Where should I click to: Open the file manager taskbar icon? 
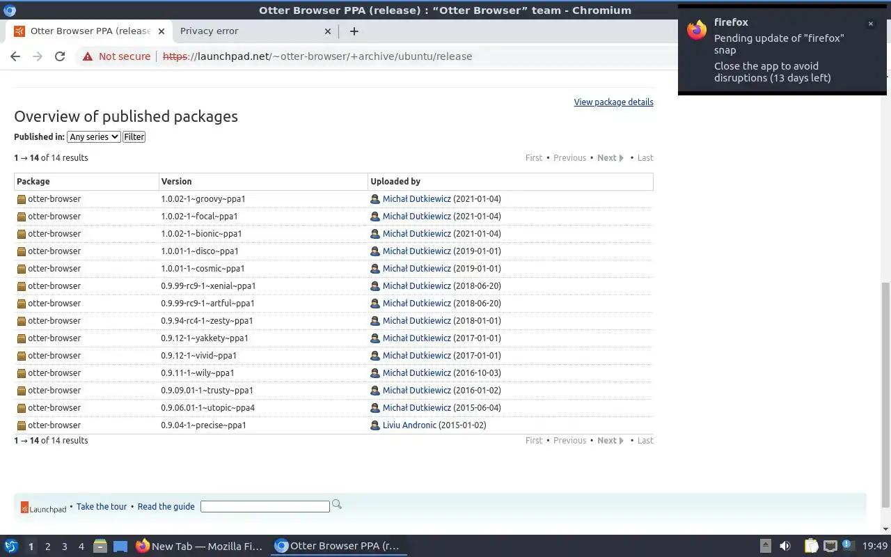coord(100,547)
